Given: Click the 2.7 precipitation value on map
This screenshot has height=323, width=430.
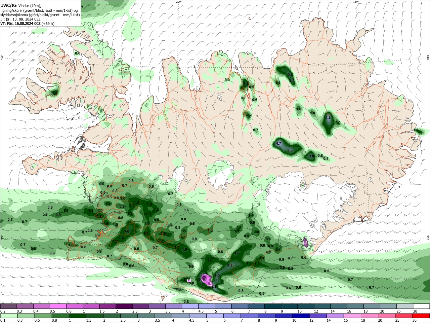Looking at the screenshot, I should pyautogui.click(x=230, y=266).
